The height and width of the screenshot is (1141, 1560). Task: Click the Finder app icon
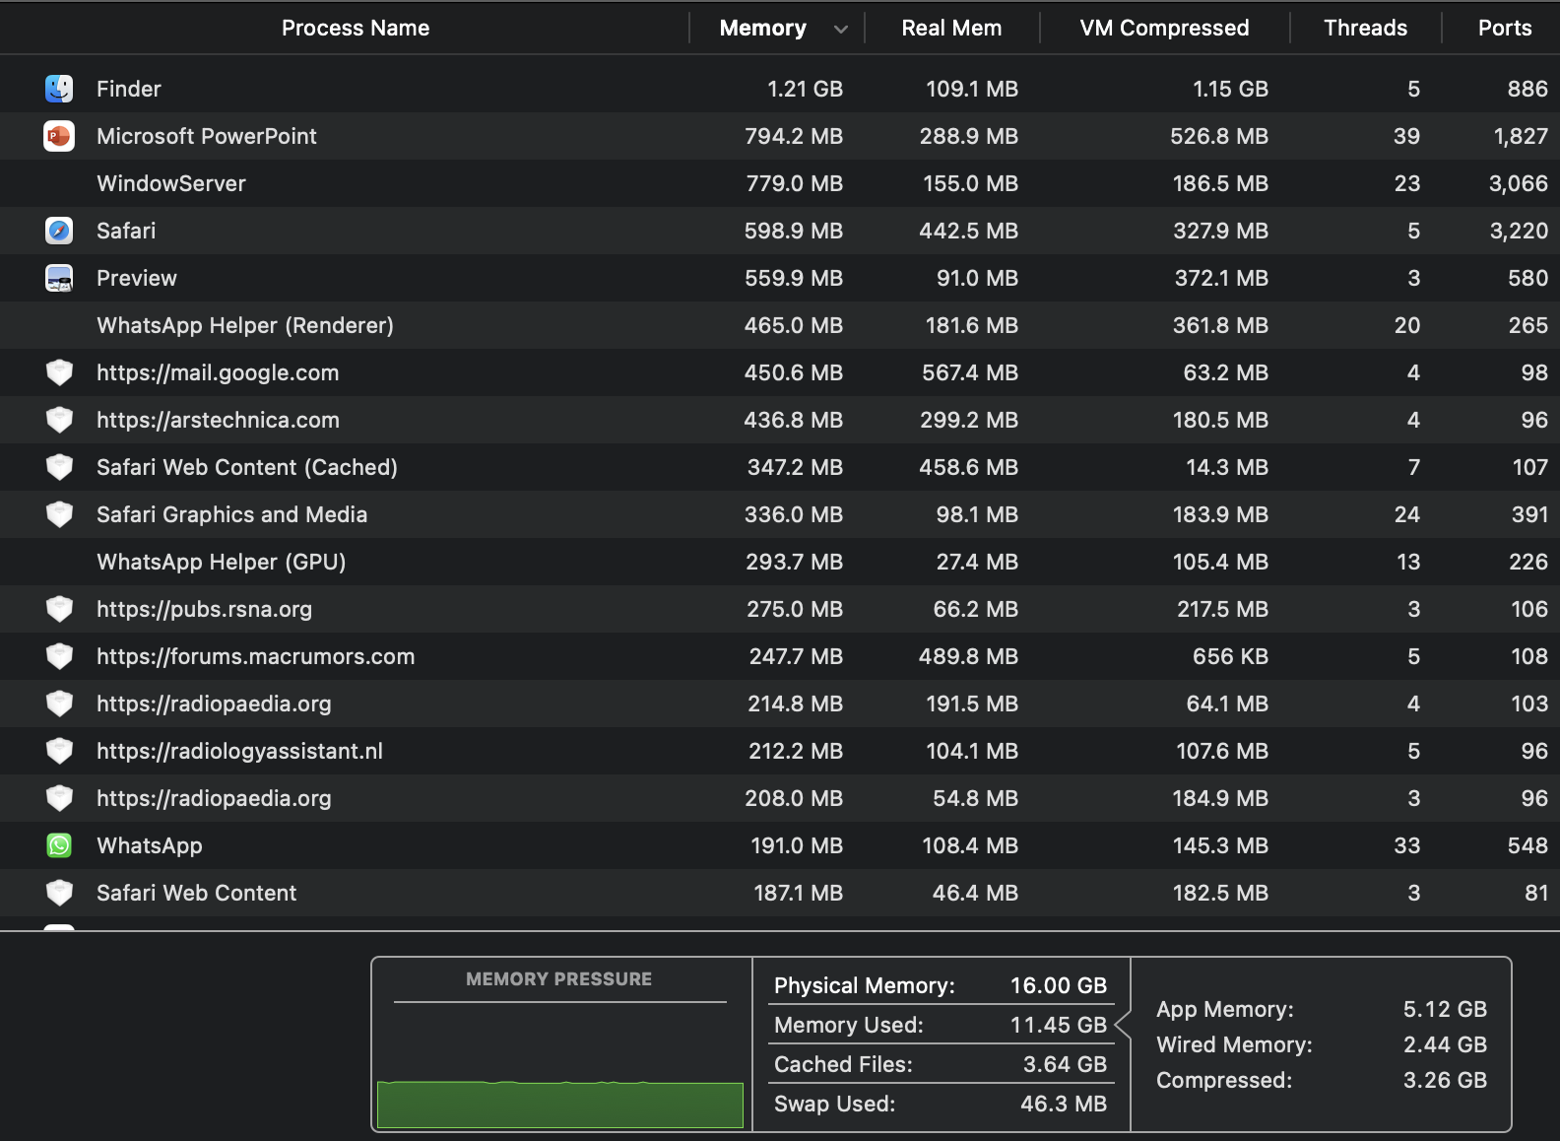(59, 89)
